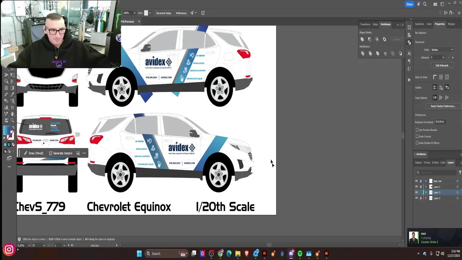Click the Exclude shape mode icon
Image resolution: width=462 pixels, height=260 pixels.
click(x=384, y=39)
